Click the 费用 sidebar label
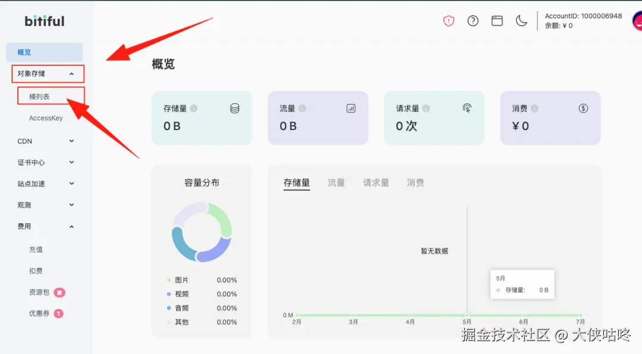 24,226
